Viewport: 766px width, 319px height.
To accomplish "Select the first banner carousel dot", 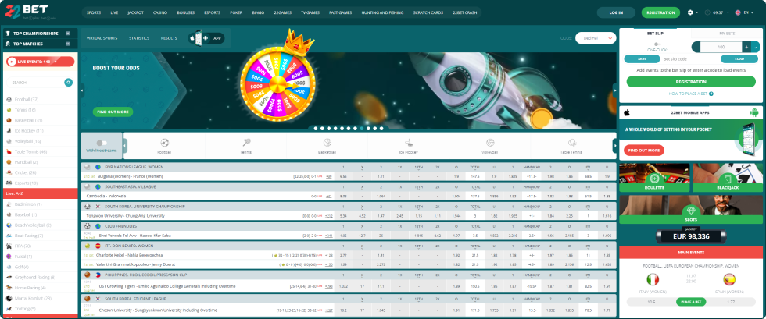I will (316, 128).
